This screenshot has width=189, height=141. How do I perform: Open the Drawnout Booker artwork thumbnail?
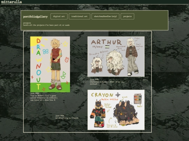click(x=50, y=64)
